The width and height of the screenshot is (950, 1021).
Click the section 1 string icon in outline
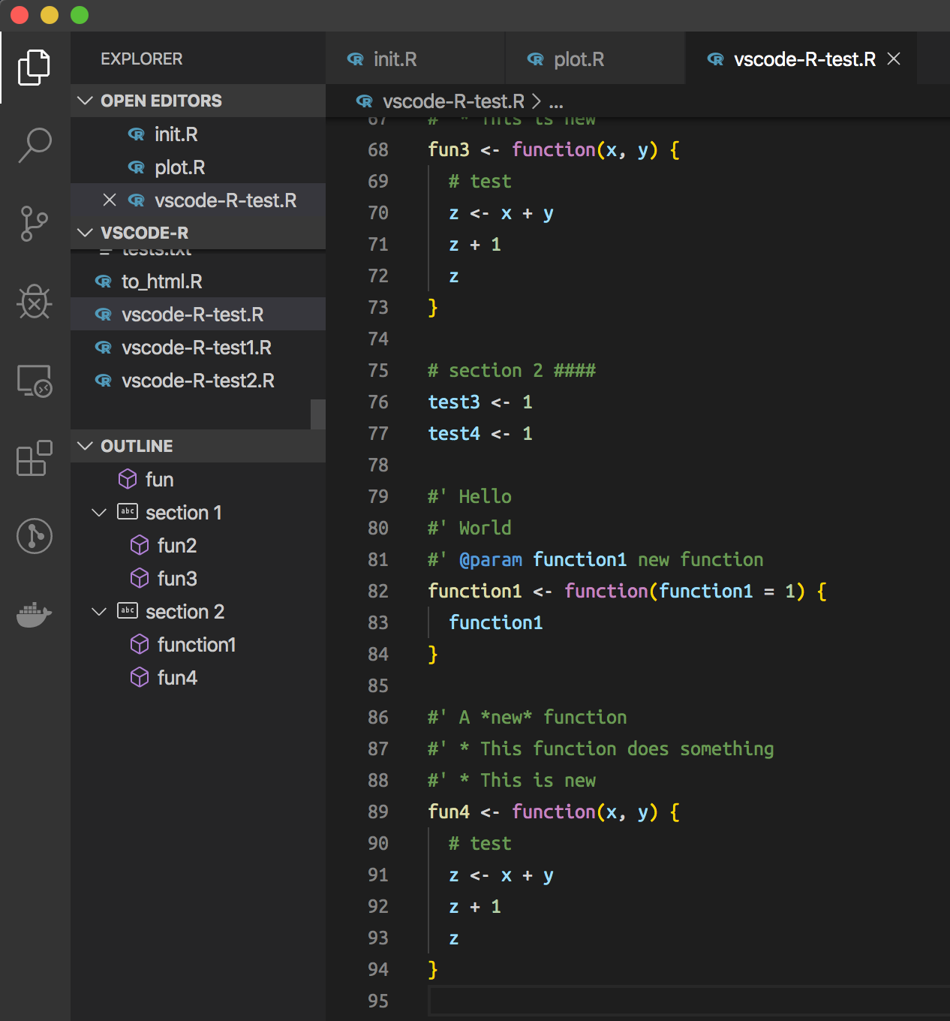pyautogui.click(x=128, y=511)
